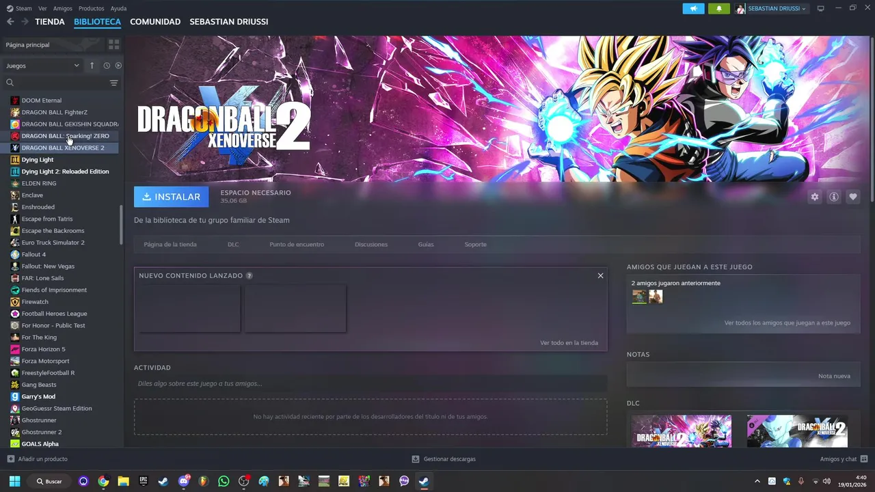
Task: Click the help question mark icon
Action: click(249, 275)
